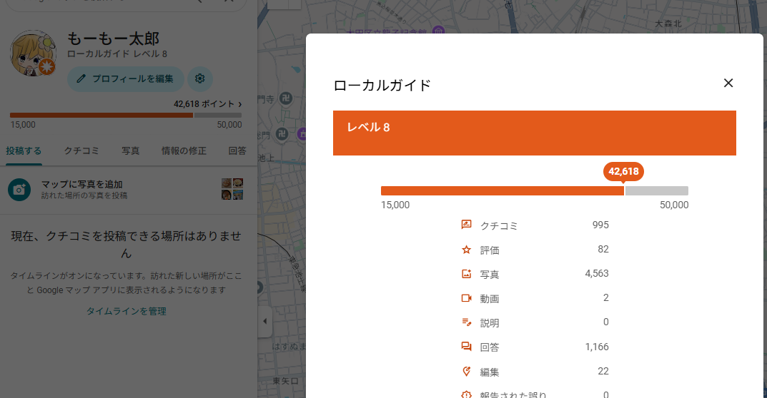Select the 投稿する tab
This screenshot has width=767, height=398.
[x=24, y=150]
